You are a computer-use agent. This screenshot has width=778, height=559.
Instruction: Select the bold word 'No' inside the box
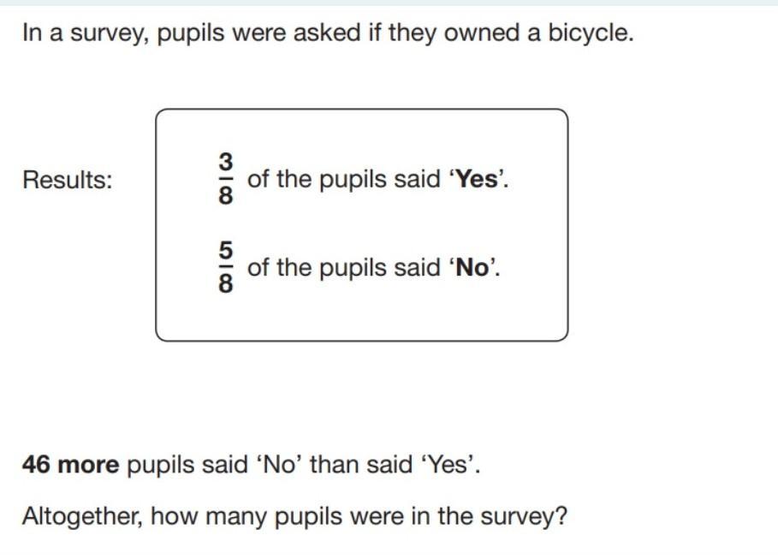click(x=472, y=268)
